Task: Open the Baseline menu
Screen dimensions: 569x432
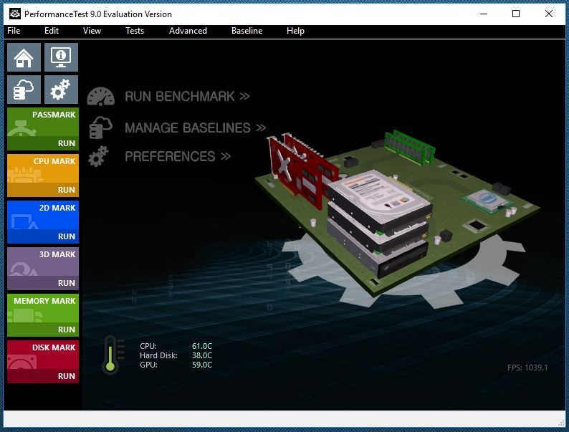Action: [x=247, y=31]
